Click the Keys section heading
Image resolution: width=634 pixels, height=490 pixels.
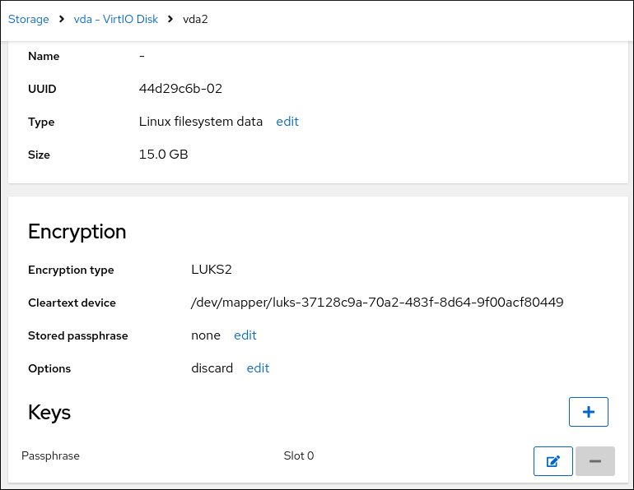point(49,412)
